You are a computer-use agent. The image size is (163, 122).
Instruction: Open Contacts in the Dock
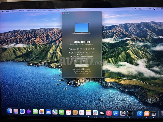pyautogui.click(x=75, y=112)
